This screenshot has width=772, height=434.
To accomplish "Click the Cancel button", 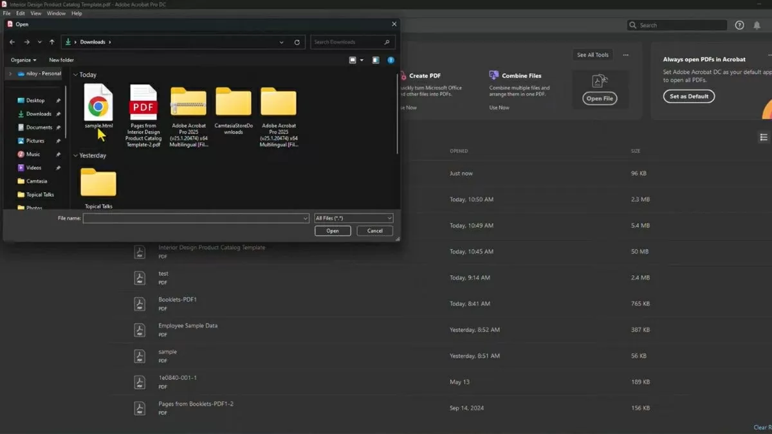I will click(x=374, y=231).
